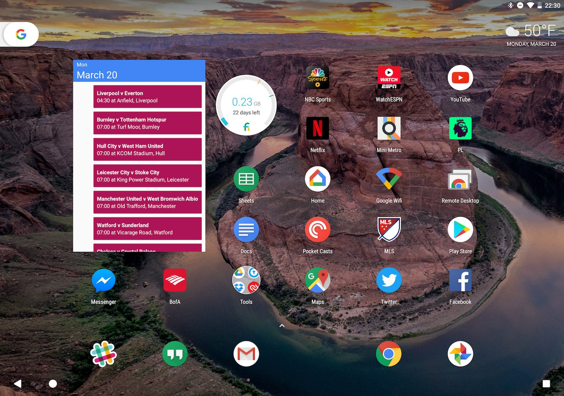This screenshot has height=396, width=564.
Task: Tap the Android home navigation button
Action: [53, 384]
